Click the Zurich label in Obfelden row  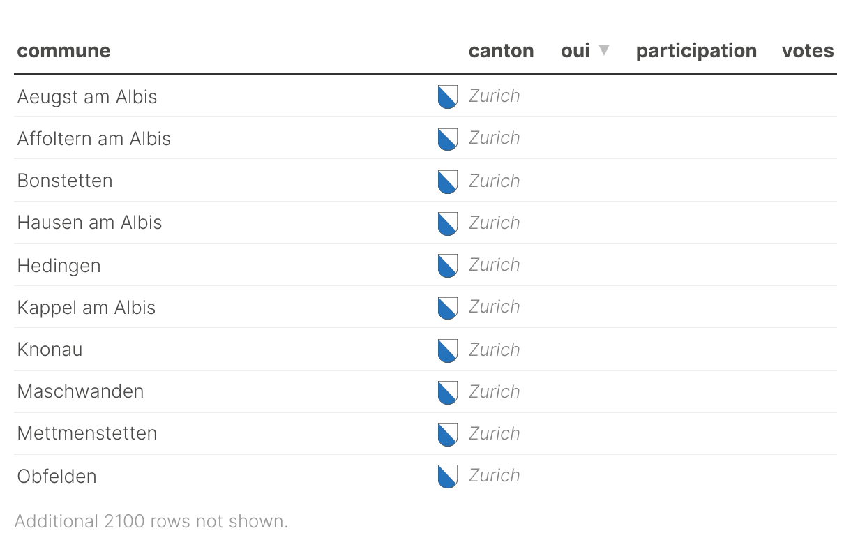(x=494, y=476)
